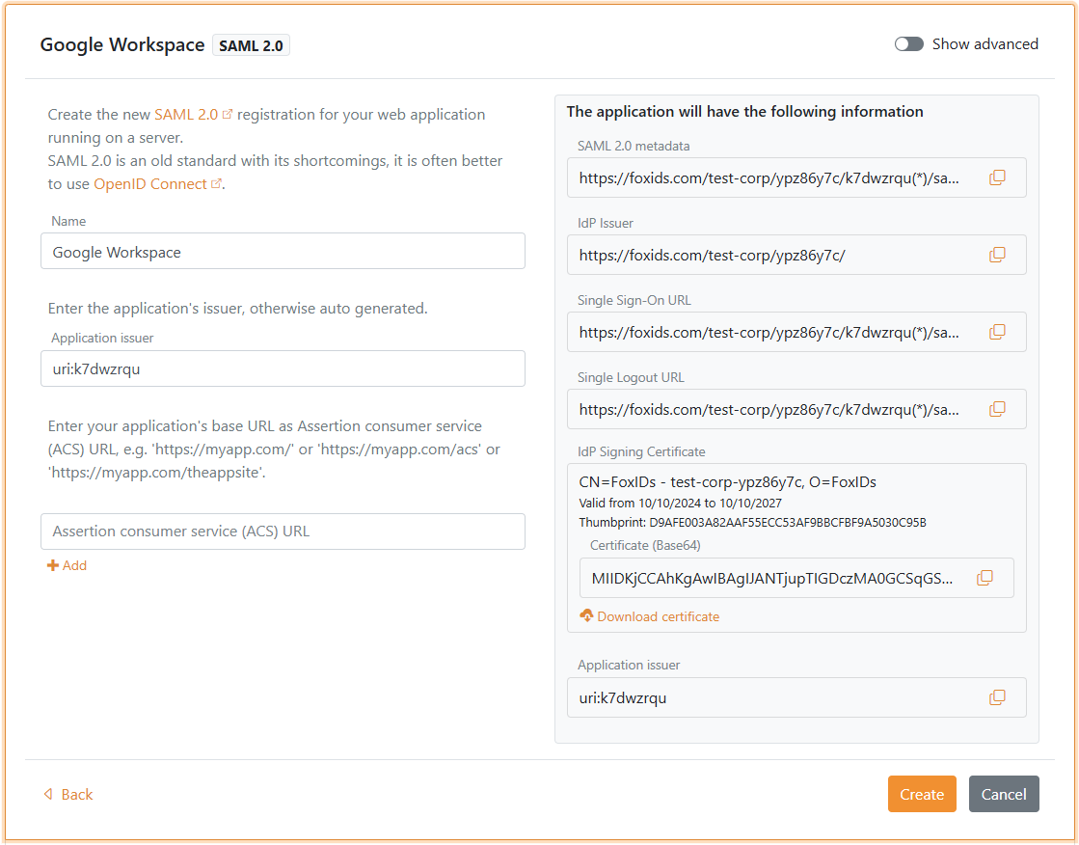Go Back to the previous step
Image resolution: width=1079 pixels, height=845 pixels.
(67, 794)
